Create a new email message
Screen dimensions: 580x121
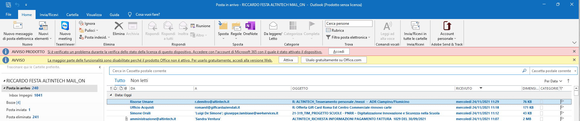[18, 31]
